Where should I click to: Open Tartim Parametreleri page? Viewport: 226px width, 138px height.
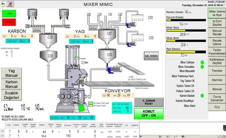click(x=217, y=52)
